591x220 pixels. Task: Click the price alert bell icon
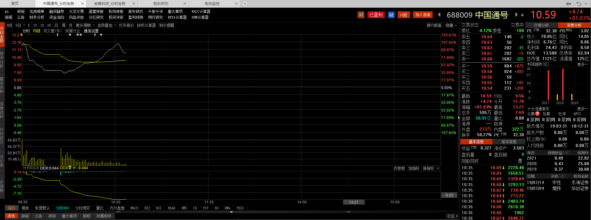(x=522, y=15)
